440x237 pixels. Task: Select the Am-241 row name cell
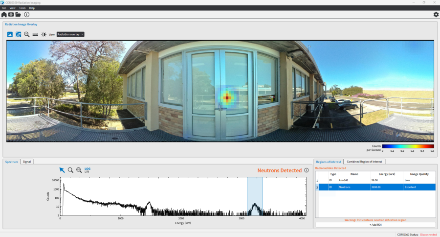pos(354,180)
